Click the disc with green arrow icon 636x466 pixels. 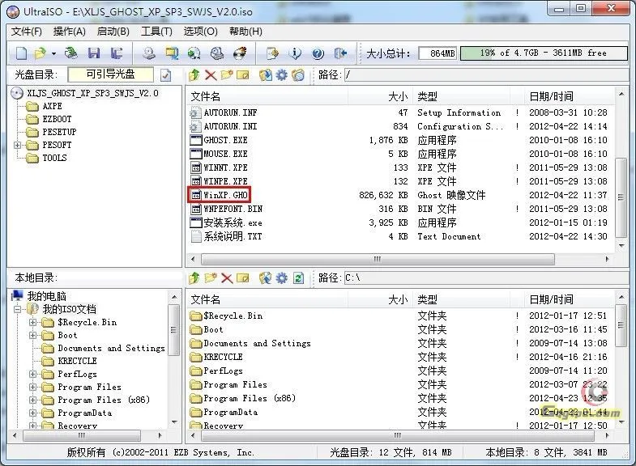(194, 53)
